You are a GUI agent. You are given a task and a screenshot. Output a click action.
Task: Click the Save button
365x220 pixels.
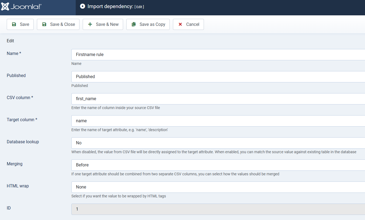tap(20, 24)
